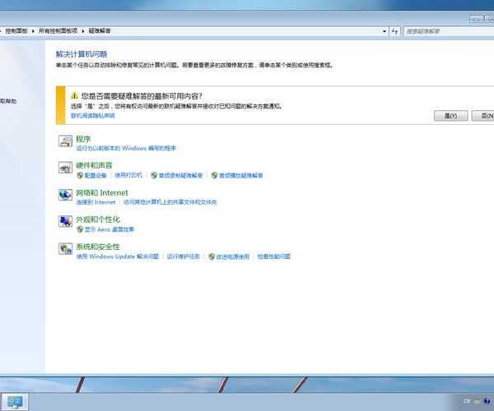Click the shield icon beside 改进电源使用
The width and height of the screenshot is (494, 411).
(212, 256)
